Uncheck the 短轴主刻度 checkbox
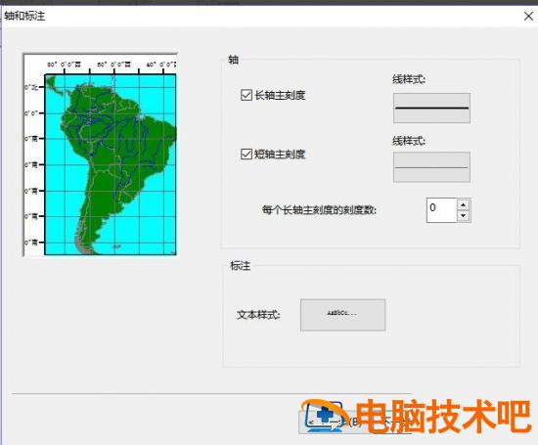The height and width of the screenshot is (445, 538). coord(247,155)
